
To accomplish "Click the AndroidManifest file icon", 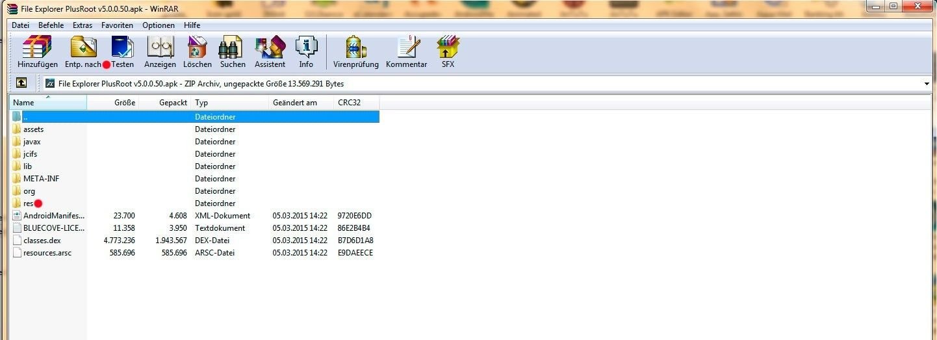I will tap(17, 216).
